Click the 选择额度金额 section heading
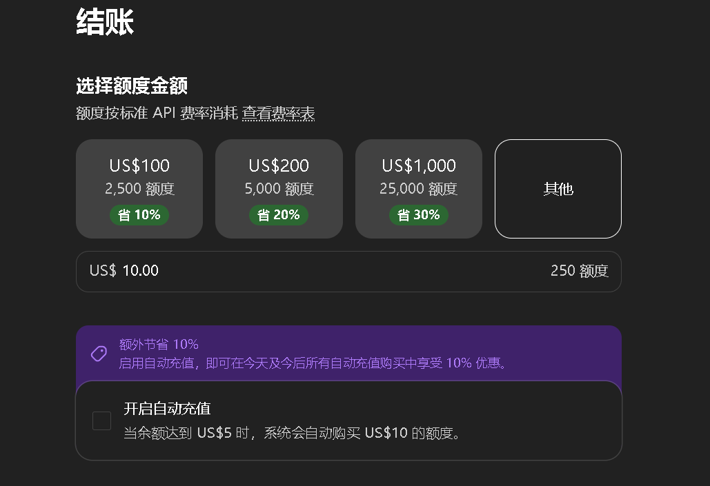The image size is (710, 486). pos(132,85)
